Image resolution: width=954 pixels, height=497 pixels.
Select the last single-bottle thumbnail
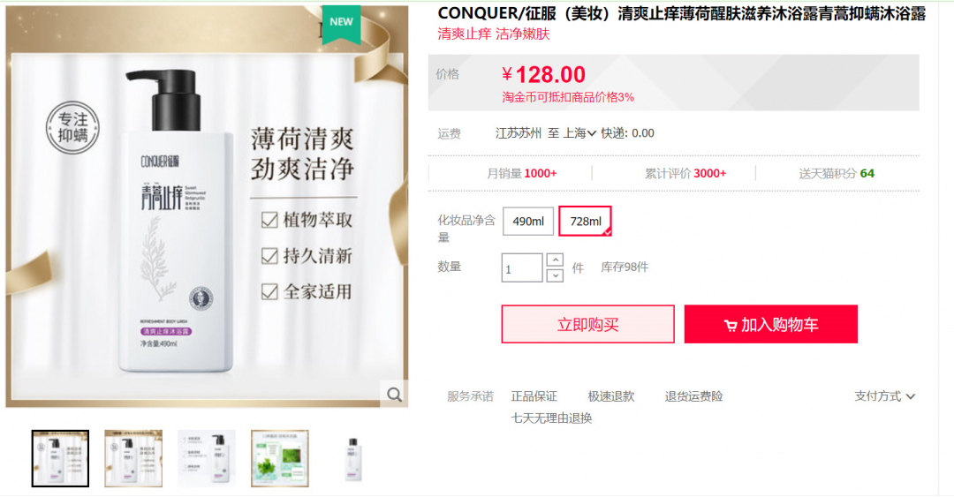[353, 459]
